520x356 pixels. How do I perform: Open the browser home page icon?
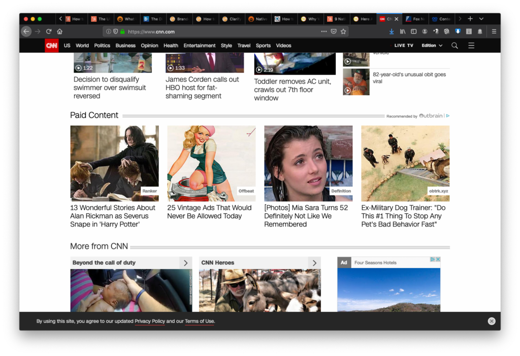[60, 31]
